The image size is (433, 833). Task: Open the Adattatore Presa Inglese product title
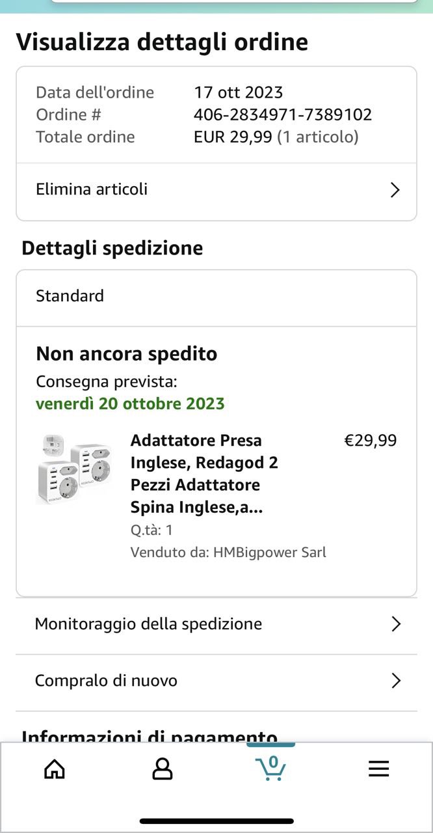coord(204,474)
